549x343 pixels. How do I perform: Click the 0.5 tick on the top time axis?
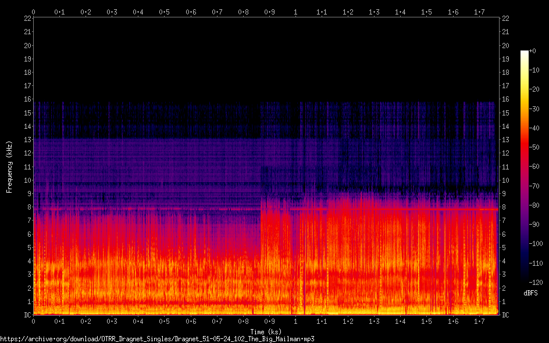tap(165, 12)
